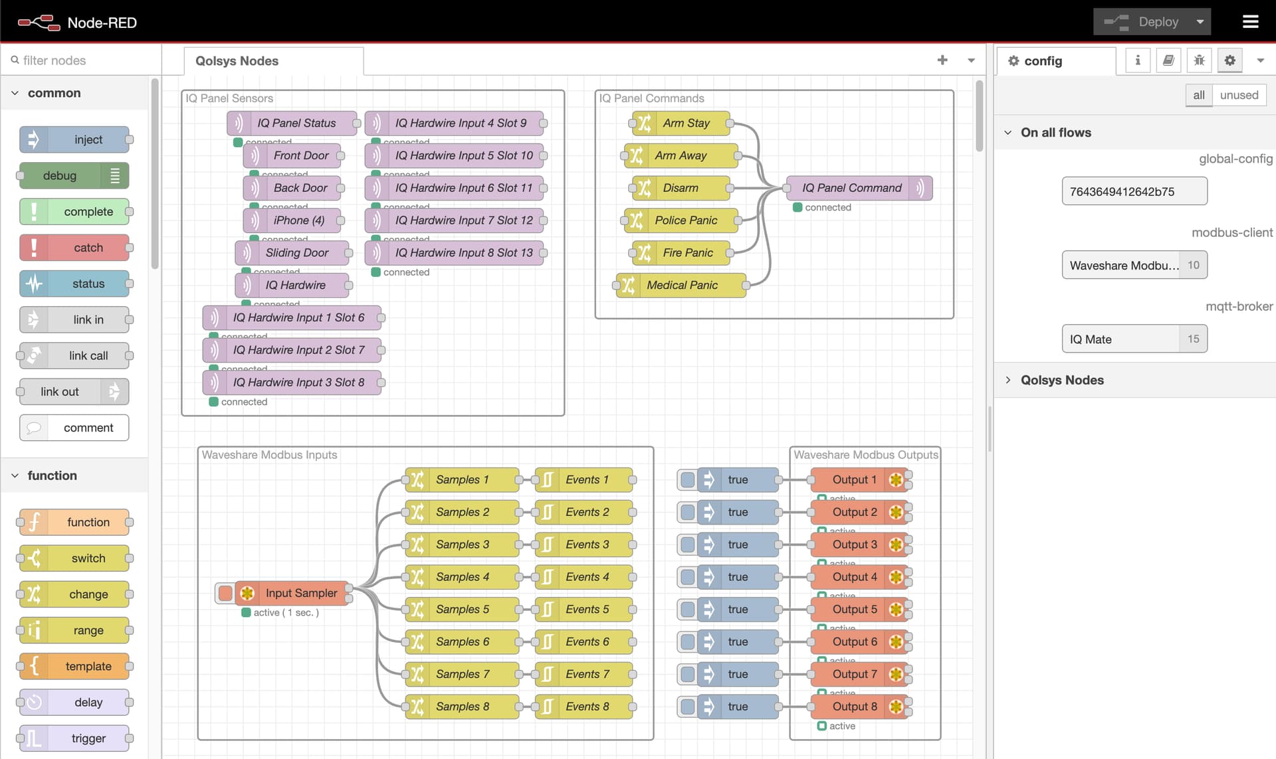Select the configuration nodes gear icon
Image resolution: width=1276 pixels, height=759 pixels.
click(x=1229, y=60)
